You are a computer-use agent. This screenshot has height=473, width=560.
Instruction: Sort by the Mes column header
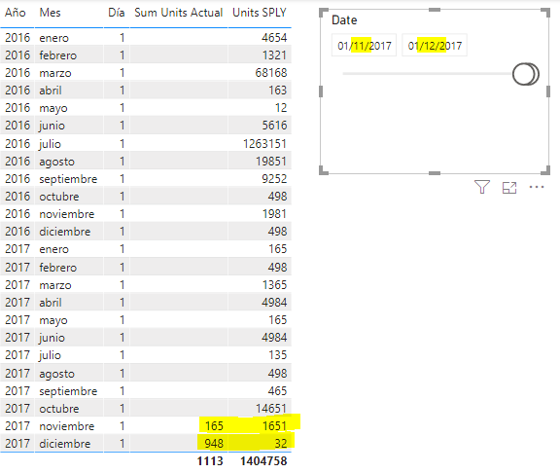(50, 13)
